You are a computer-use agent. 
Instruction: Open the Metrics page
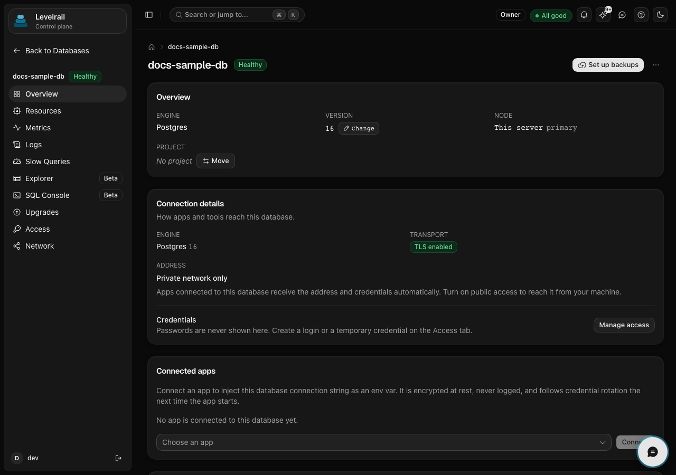(x=68, y=128)
